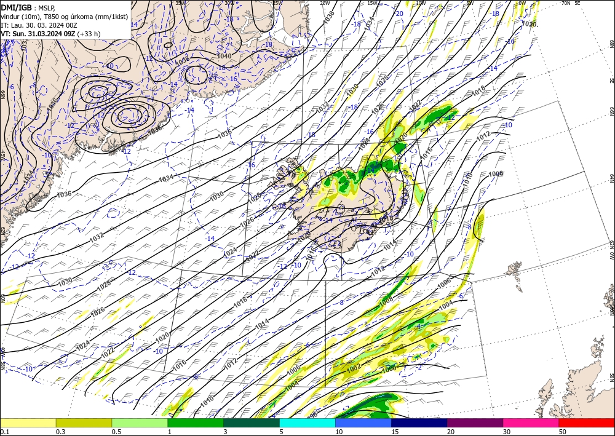The width and height of the screenshot is (615, 436).
Task: Click the "30W" longitude label
Action: click(x=229, y=2)
